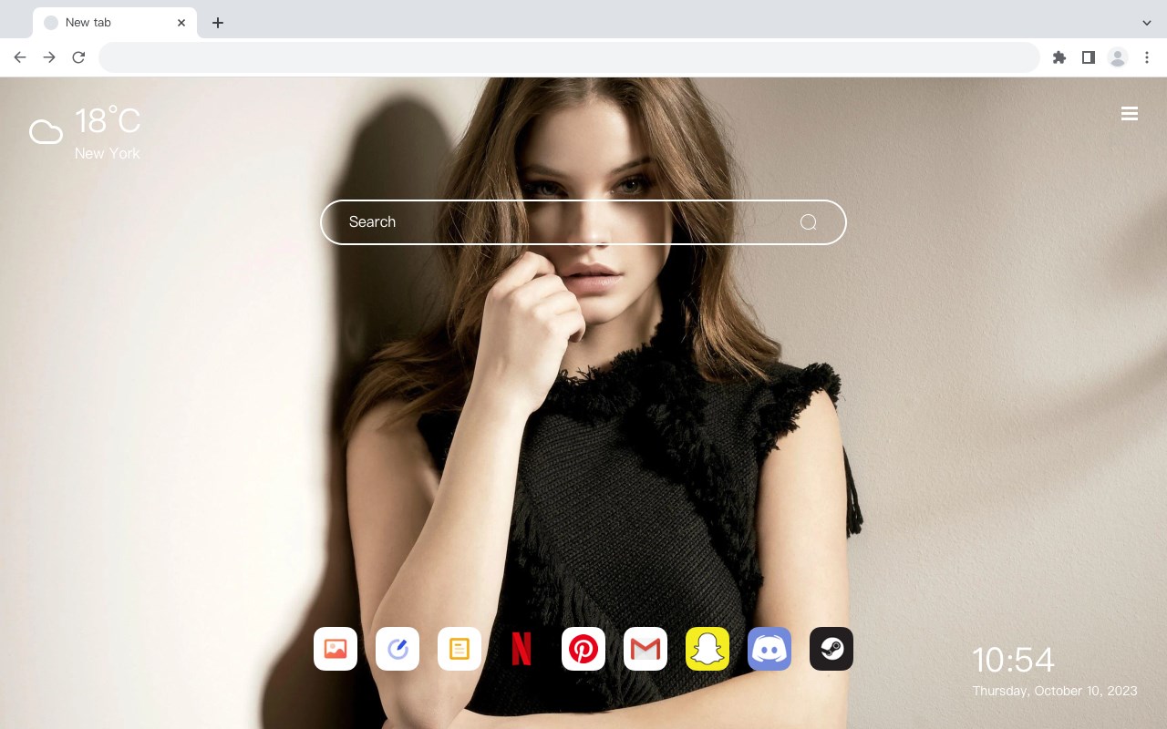1167x729 pixels.
Task: Launch the Steam shortcut
Action: pos(831,649)
